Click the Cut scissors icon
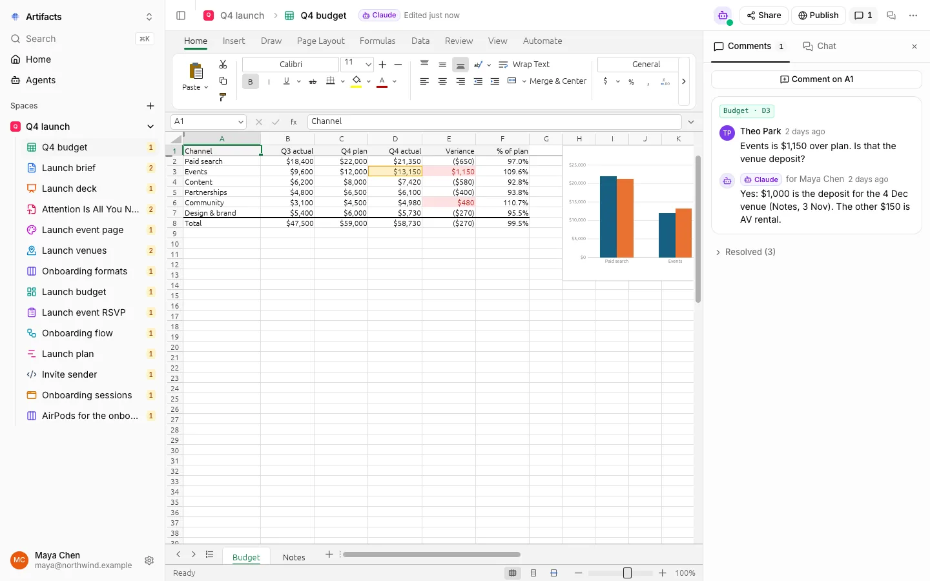The image size is (930, 581). pyautogui.click(x=223, y=65)
